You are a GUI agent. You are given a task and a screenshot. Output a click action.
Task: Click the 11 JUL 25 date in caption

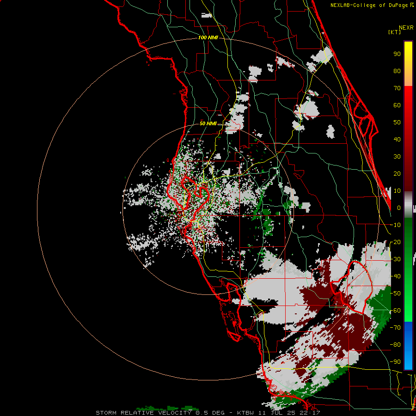tap(277, 413)
